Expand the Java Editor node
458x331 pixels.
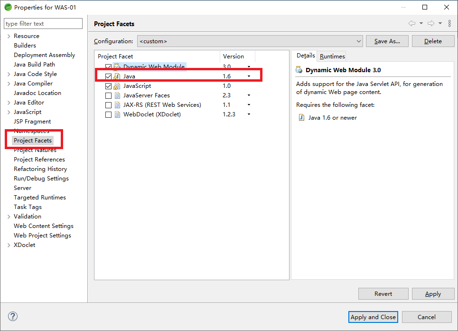coord(9,103)
